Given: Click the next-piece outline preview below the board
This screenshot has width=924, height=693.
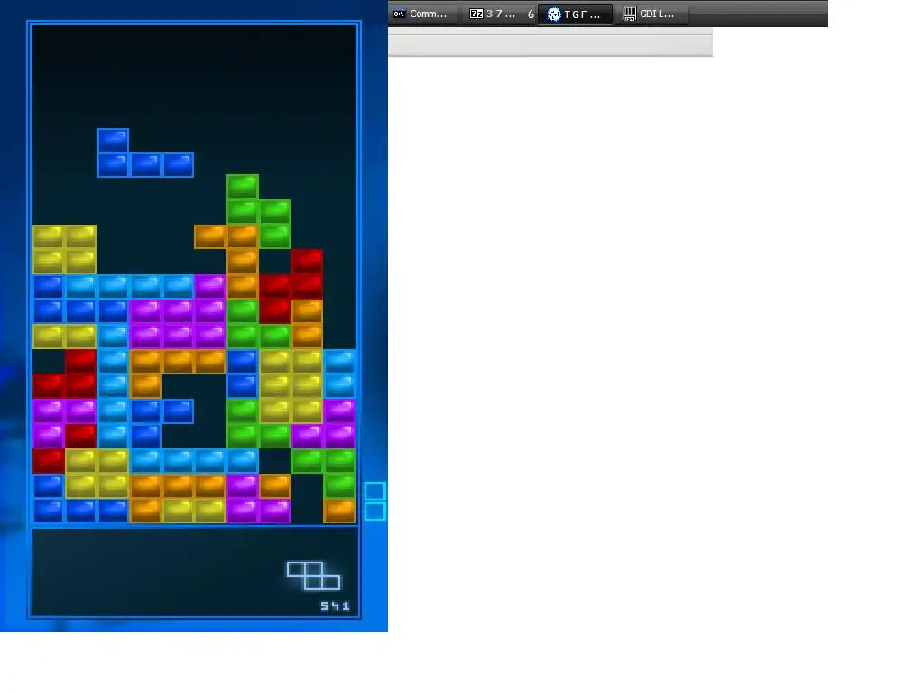Looking at the screenshot, I should (313, 576).
